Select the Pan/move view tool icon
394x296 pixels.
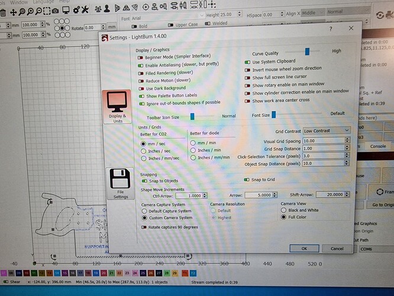pyautogui.click(x=13, y=12)
